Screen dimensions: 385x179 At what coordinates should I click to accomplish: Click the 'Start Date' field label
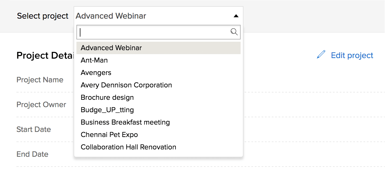[34, 129]
